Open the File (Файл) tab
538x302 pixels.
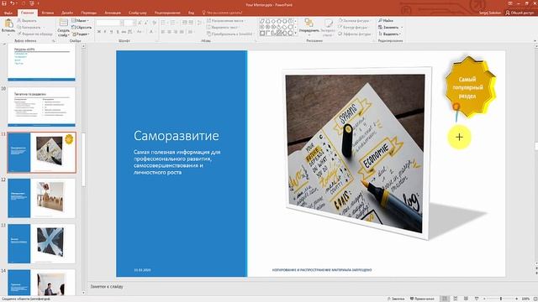coord(8,13)
